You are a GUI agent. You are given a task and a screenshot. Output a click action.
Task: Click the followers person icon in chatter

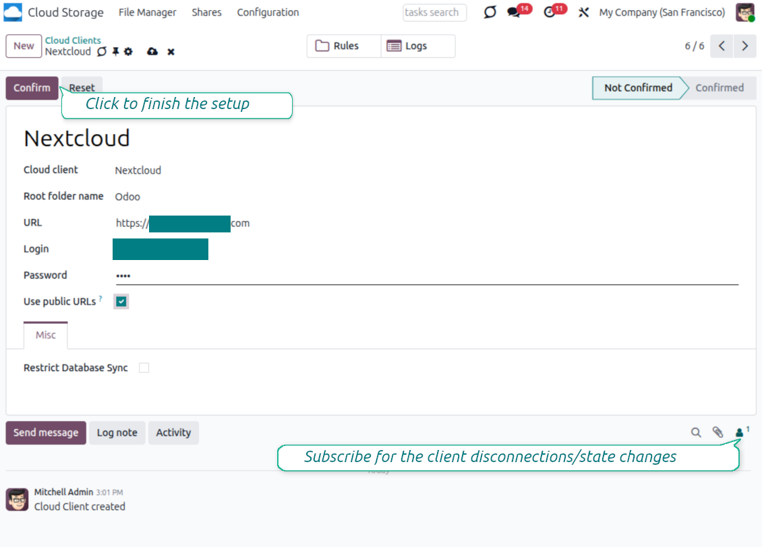coord(740,432)
